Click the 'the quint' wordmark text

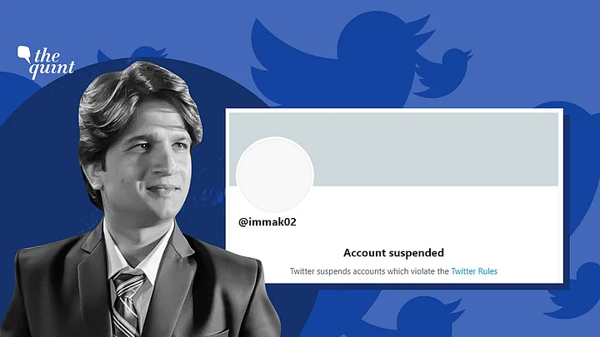[x=52, y=63]
